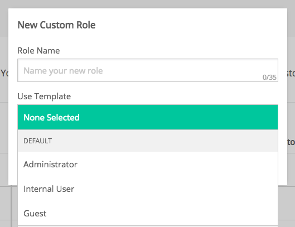Click the partially hidden Yo text behind the dialog

point(4,73)
